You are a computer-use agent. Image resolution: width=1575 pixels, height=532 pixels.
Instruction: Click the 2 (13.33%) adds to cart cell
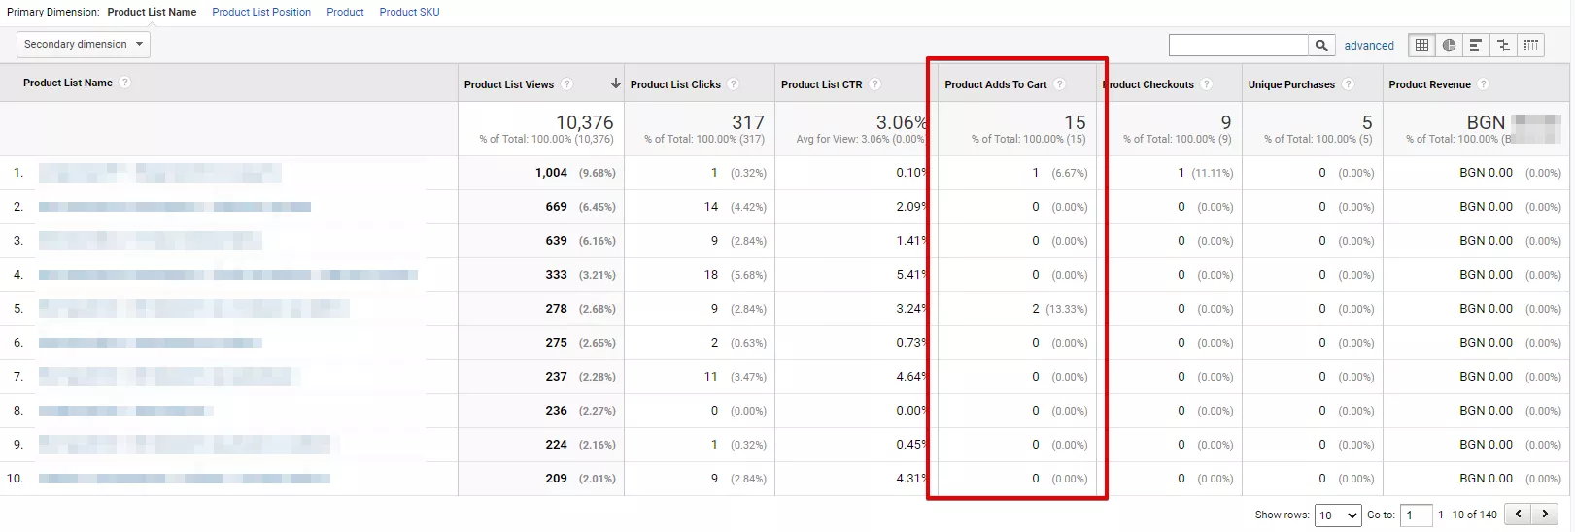(x=1059, y=309)
